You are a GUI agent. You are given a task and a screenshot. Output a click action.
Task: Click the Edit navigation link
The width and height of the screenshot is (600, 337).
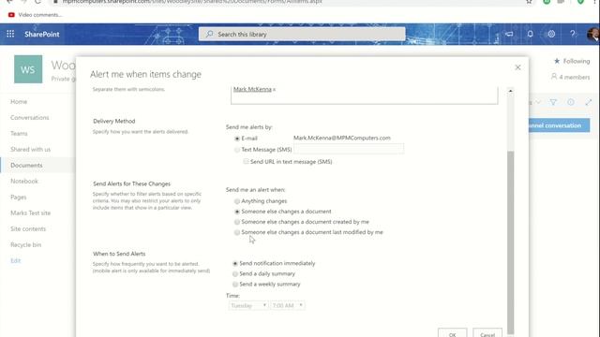(15, 260)
